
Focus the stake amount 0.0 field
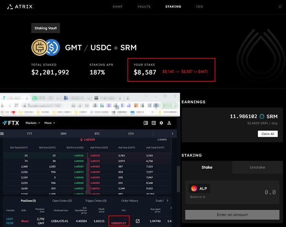point(270,192)
